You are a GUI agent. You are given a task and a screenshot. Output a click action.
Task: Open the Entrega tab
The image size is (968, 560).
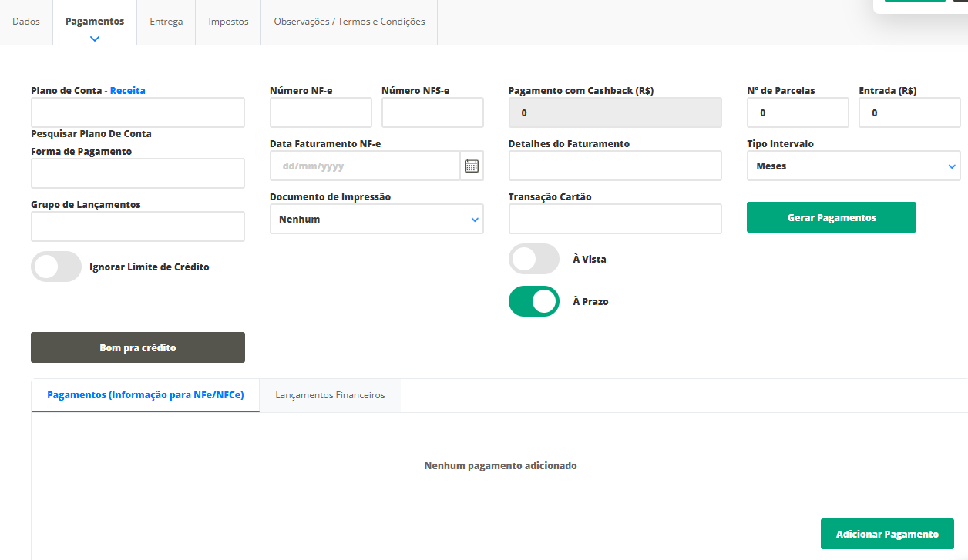click(x=166, y=22)
